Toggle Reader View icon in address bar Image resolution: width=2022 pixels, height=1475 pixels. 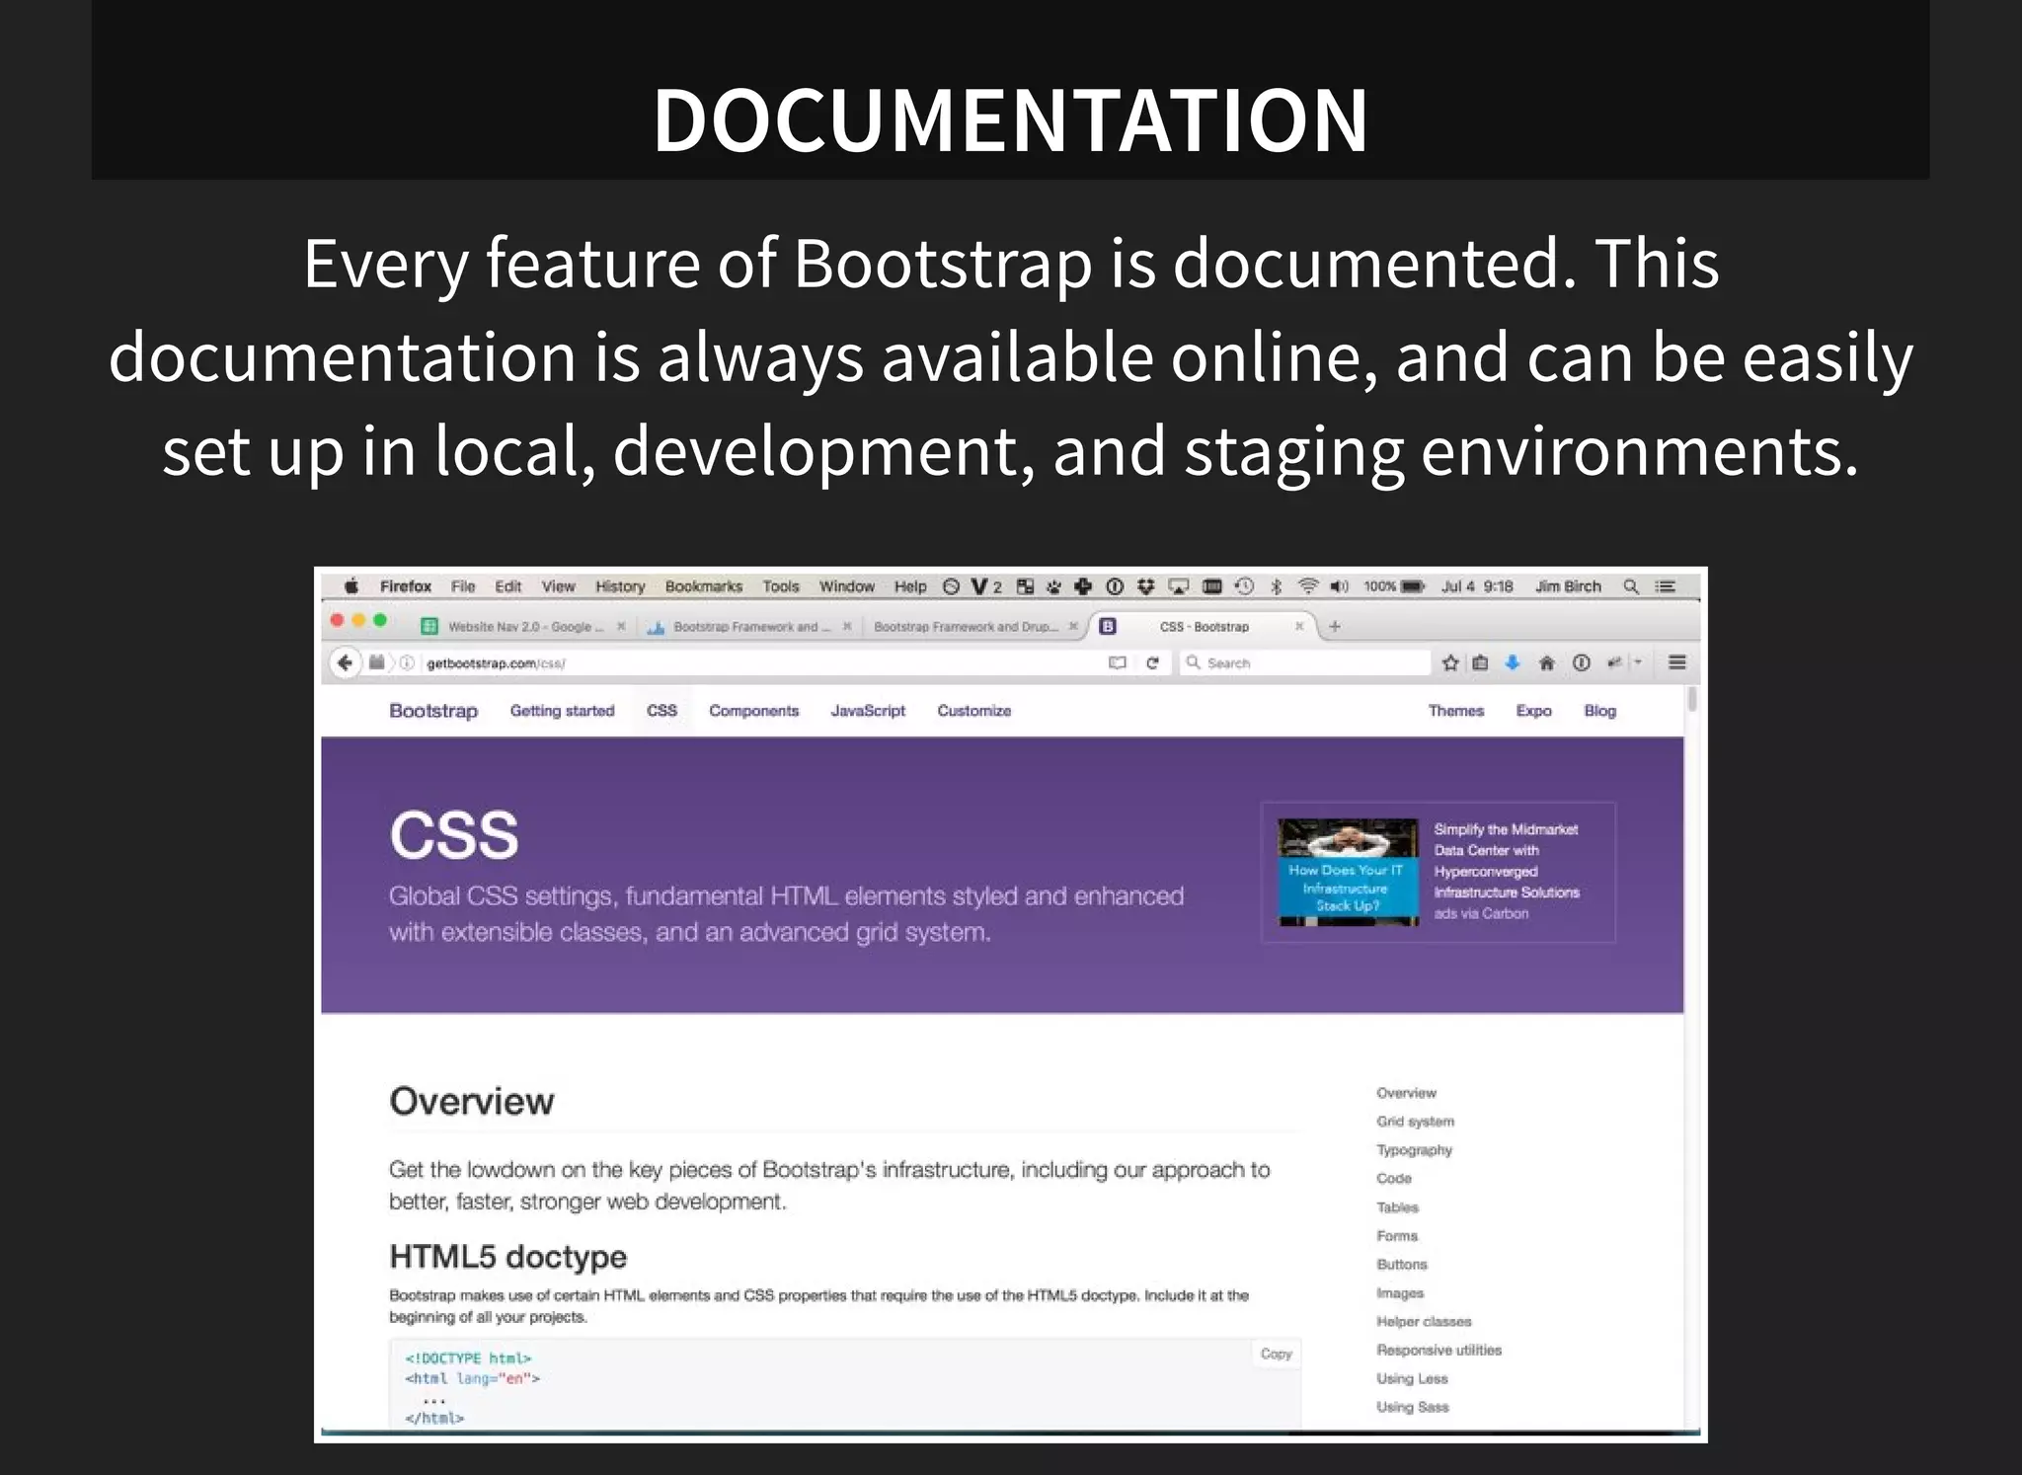pyautogui.click(x=1117, y=663)
